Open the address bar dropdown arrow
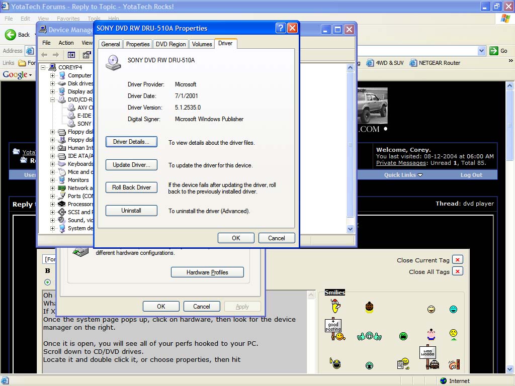Screen dimensions: 515x386 click(481, 51)
